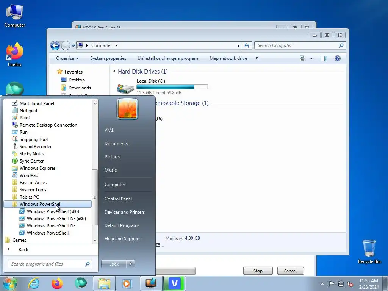Open Pictures from Start menu right pane
This screenshot has height=291, width=388.
112,156
